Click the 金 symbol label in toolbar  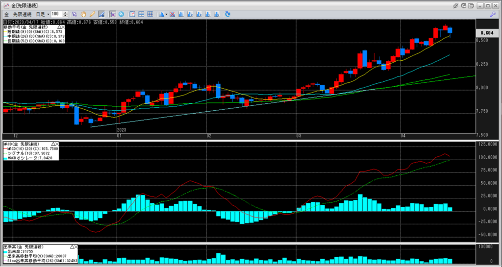coord(6,14)
